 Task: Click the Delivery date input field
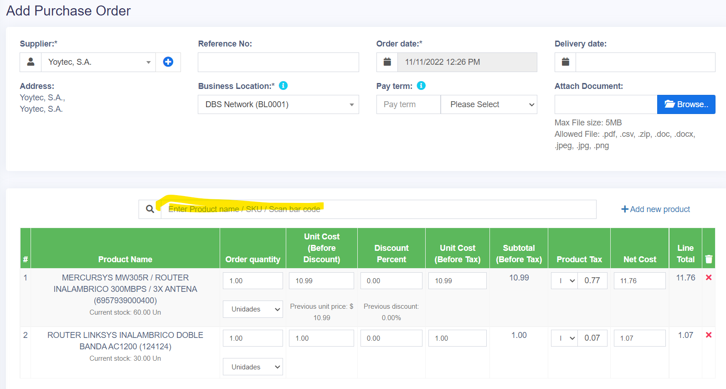coord(645,62)
